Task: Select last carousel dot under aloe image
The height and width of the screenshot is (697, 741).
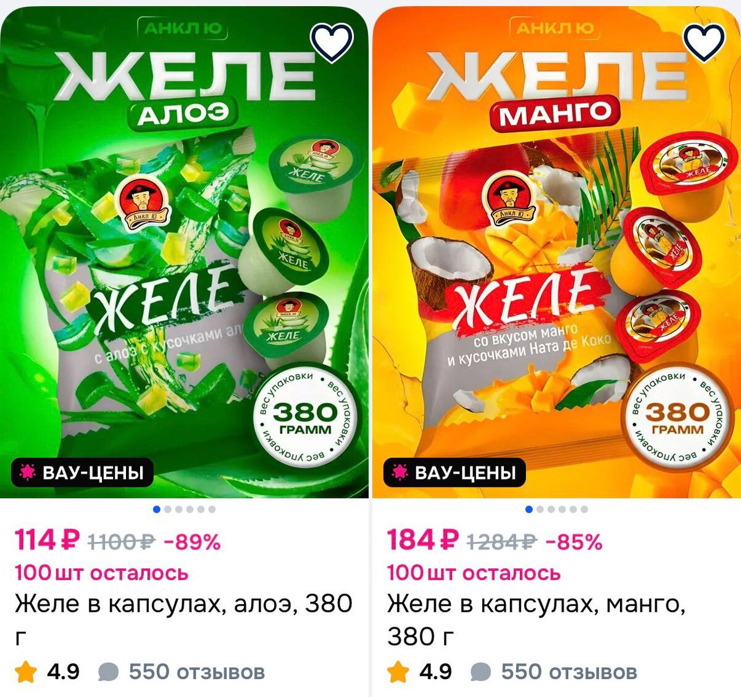Action: (212, 509)
